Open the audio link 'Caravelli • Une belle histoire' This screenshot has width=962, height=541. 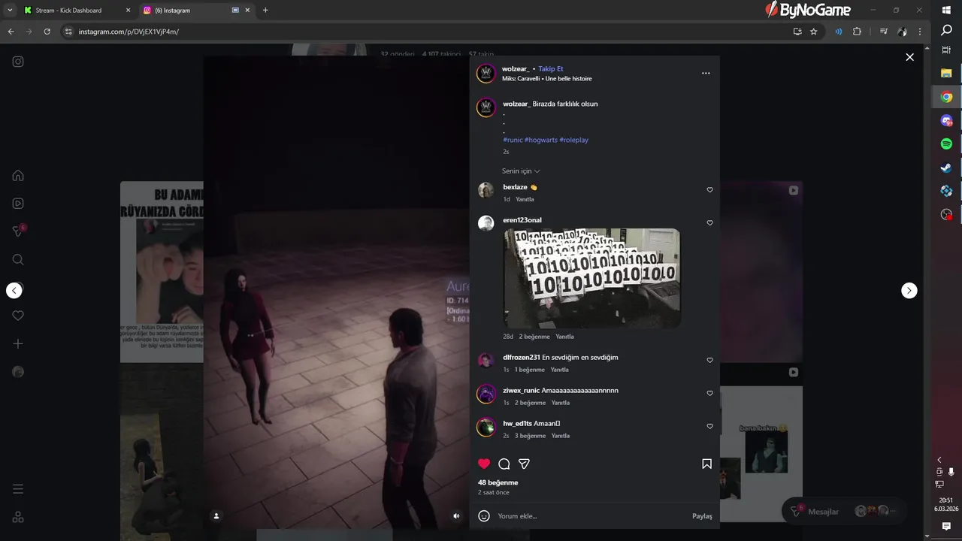(555, 79)
